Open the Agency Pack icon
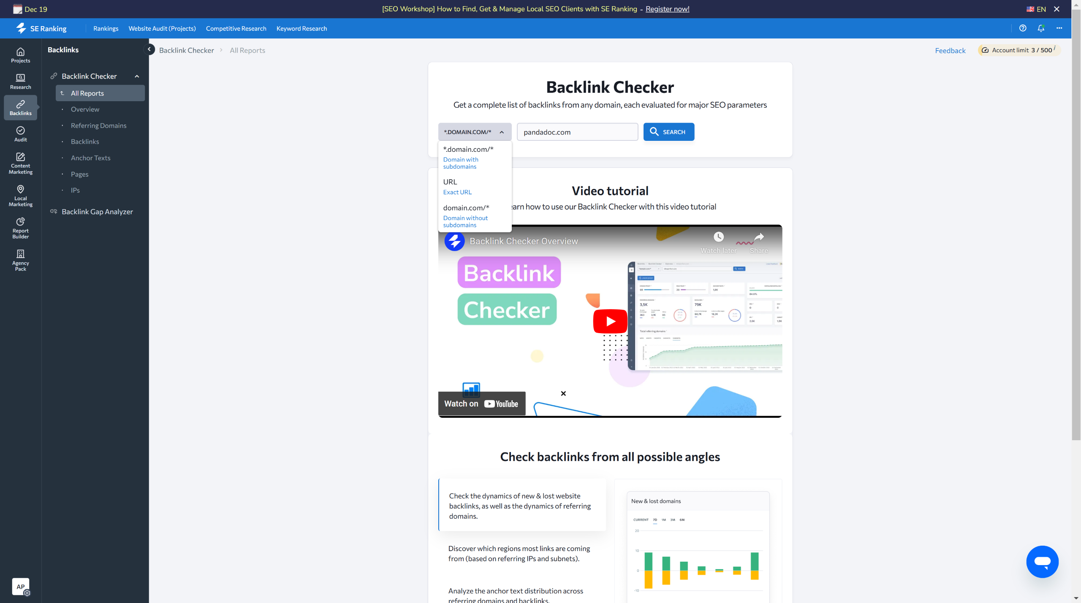Viewport: 1081px width, 603px height. 20,260
